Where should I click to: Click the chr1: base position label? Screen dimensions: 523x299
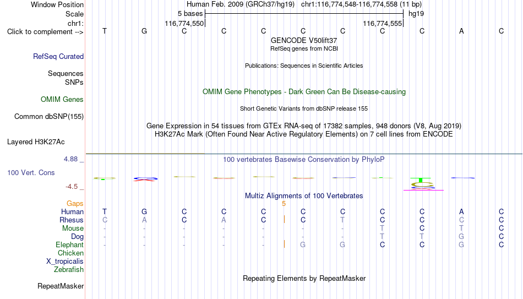[x=75, y=23]
